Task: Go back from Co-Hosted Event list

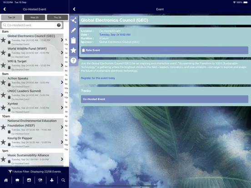Action: pyautogui.click(x=5, y=9)
